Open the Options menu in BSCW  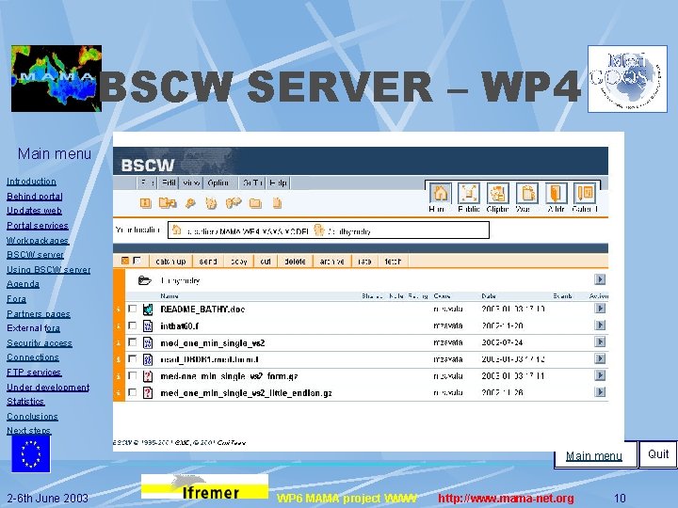[218, 183]
